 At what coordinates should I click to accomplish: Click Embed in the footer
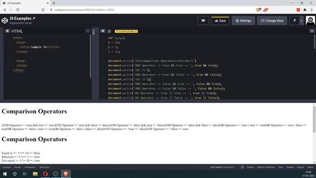click(290, 167)
